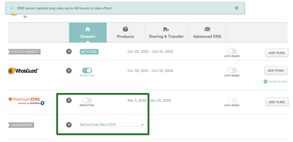Screen dimensions: 293x142
Task: Click the ACTIVE status badge
Action: [89, 52]
